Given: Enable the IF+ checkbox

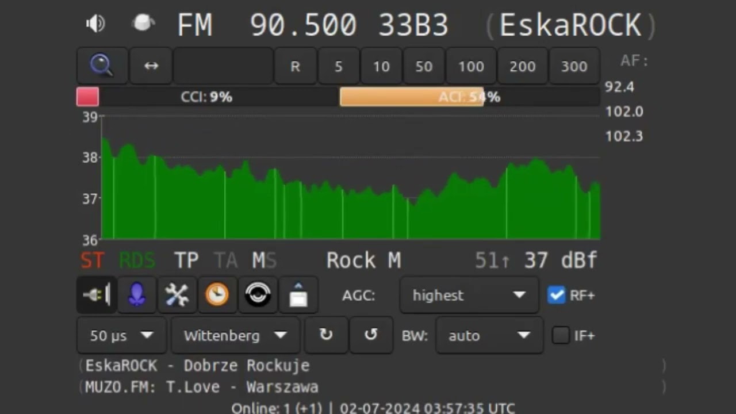Looking at the screenshot, I should click(x=561, y=335).
